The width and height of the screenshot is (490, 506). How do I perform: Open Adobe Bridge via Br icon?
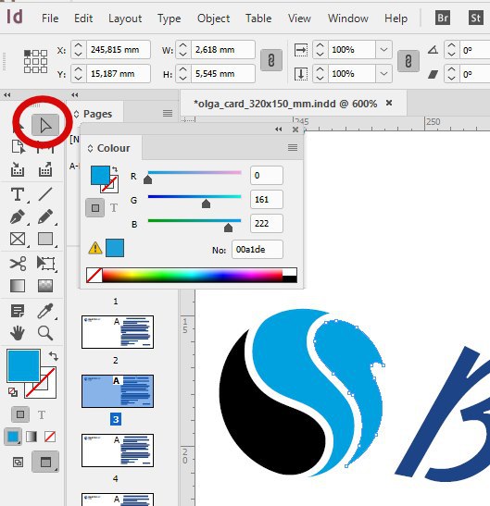coord(443,19)
